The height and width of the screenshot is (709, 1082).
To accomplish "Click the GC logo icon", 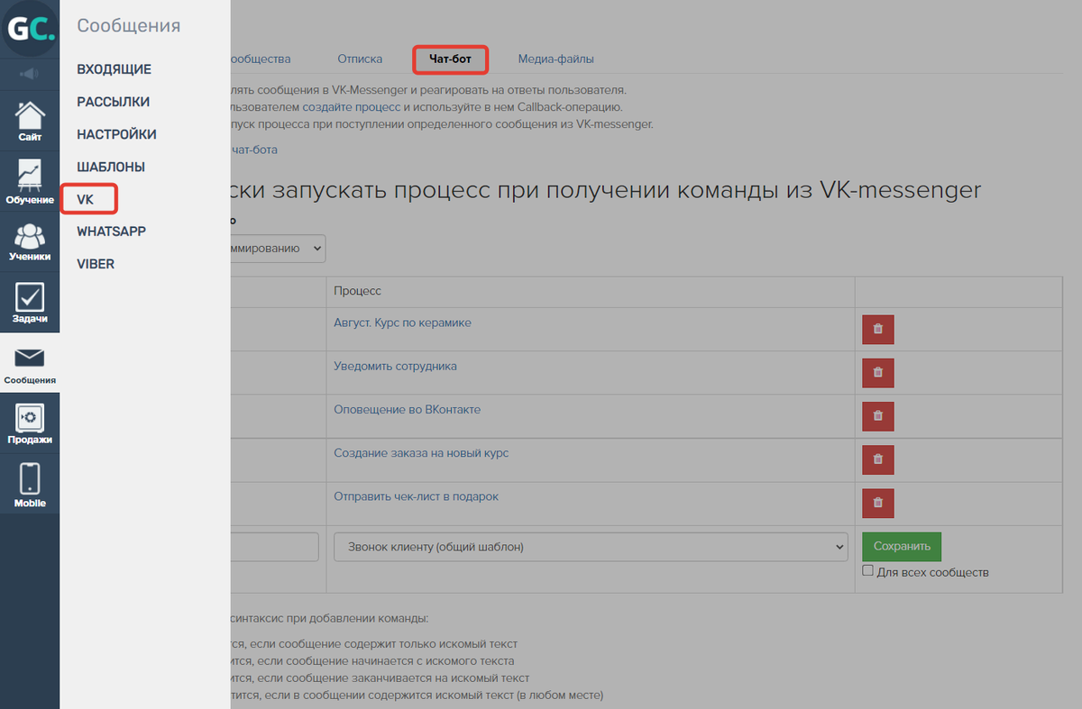I will point(30,29).
